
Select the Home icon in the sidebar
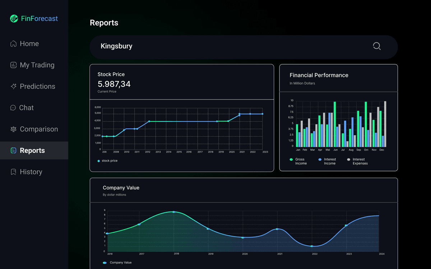[x=13, y=43]
